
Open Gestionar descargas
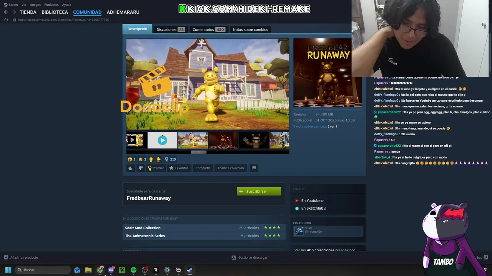point(249,258)
